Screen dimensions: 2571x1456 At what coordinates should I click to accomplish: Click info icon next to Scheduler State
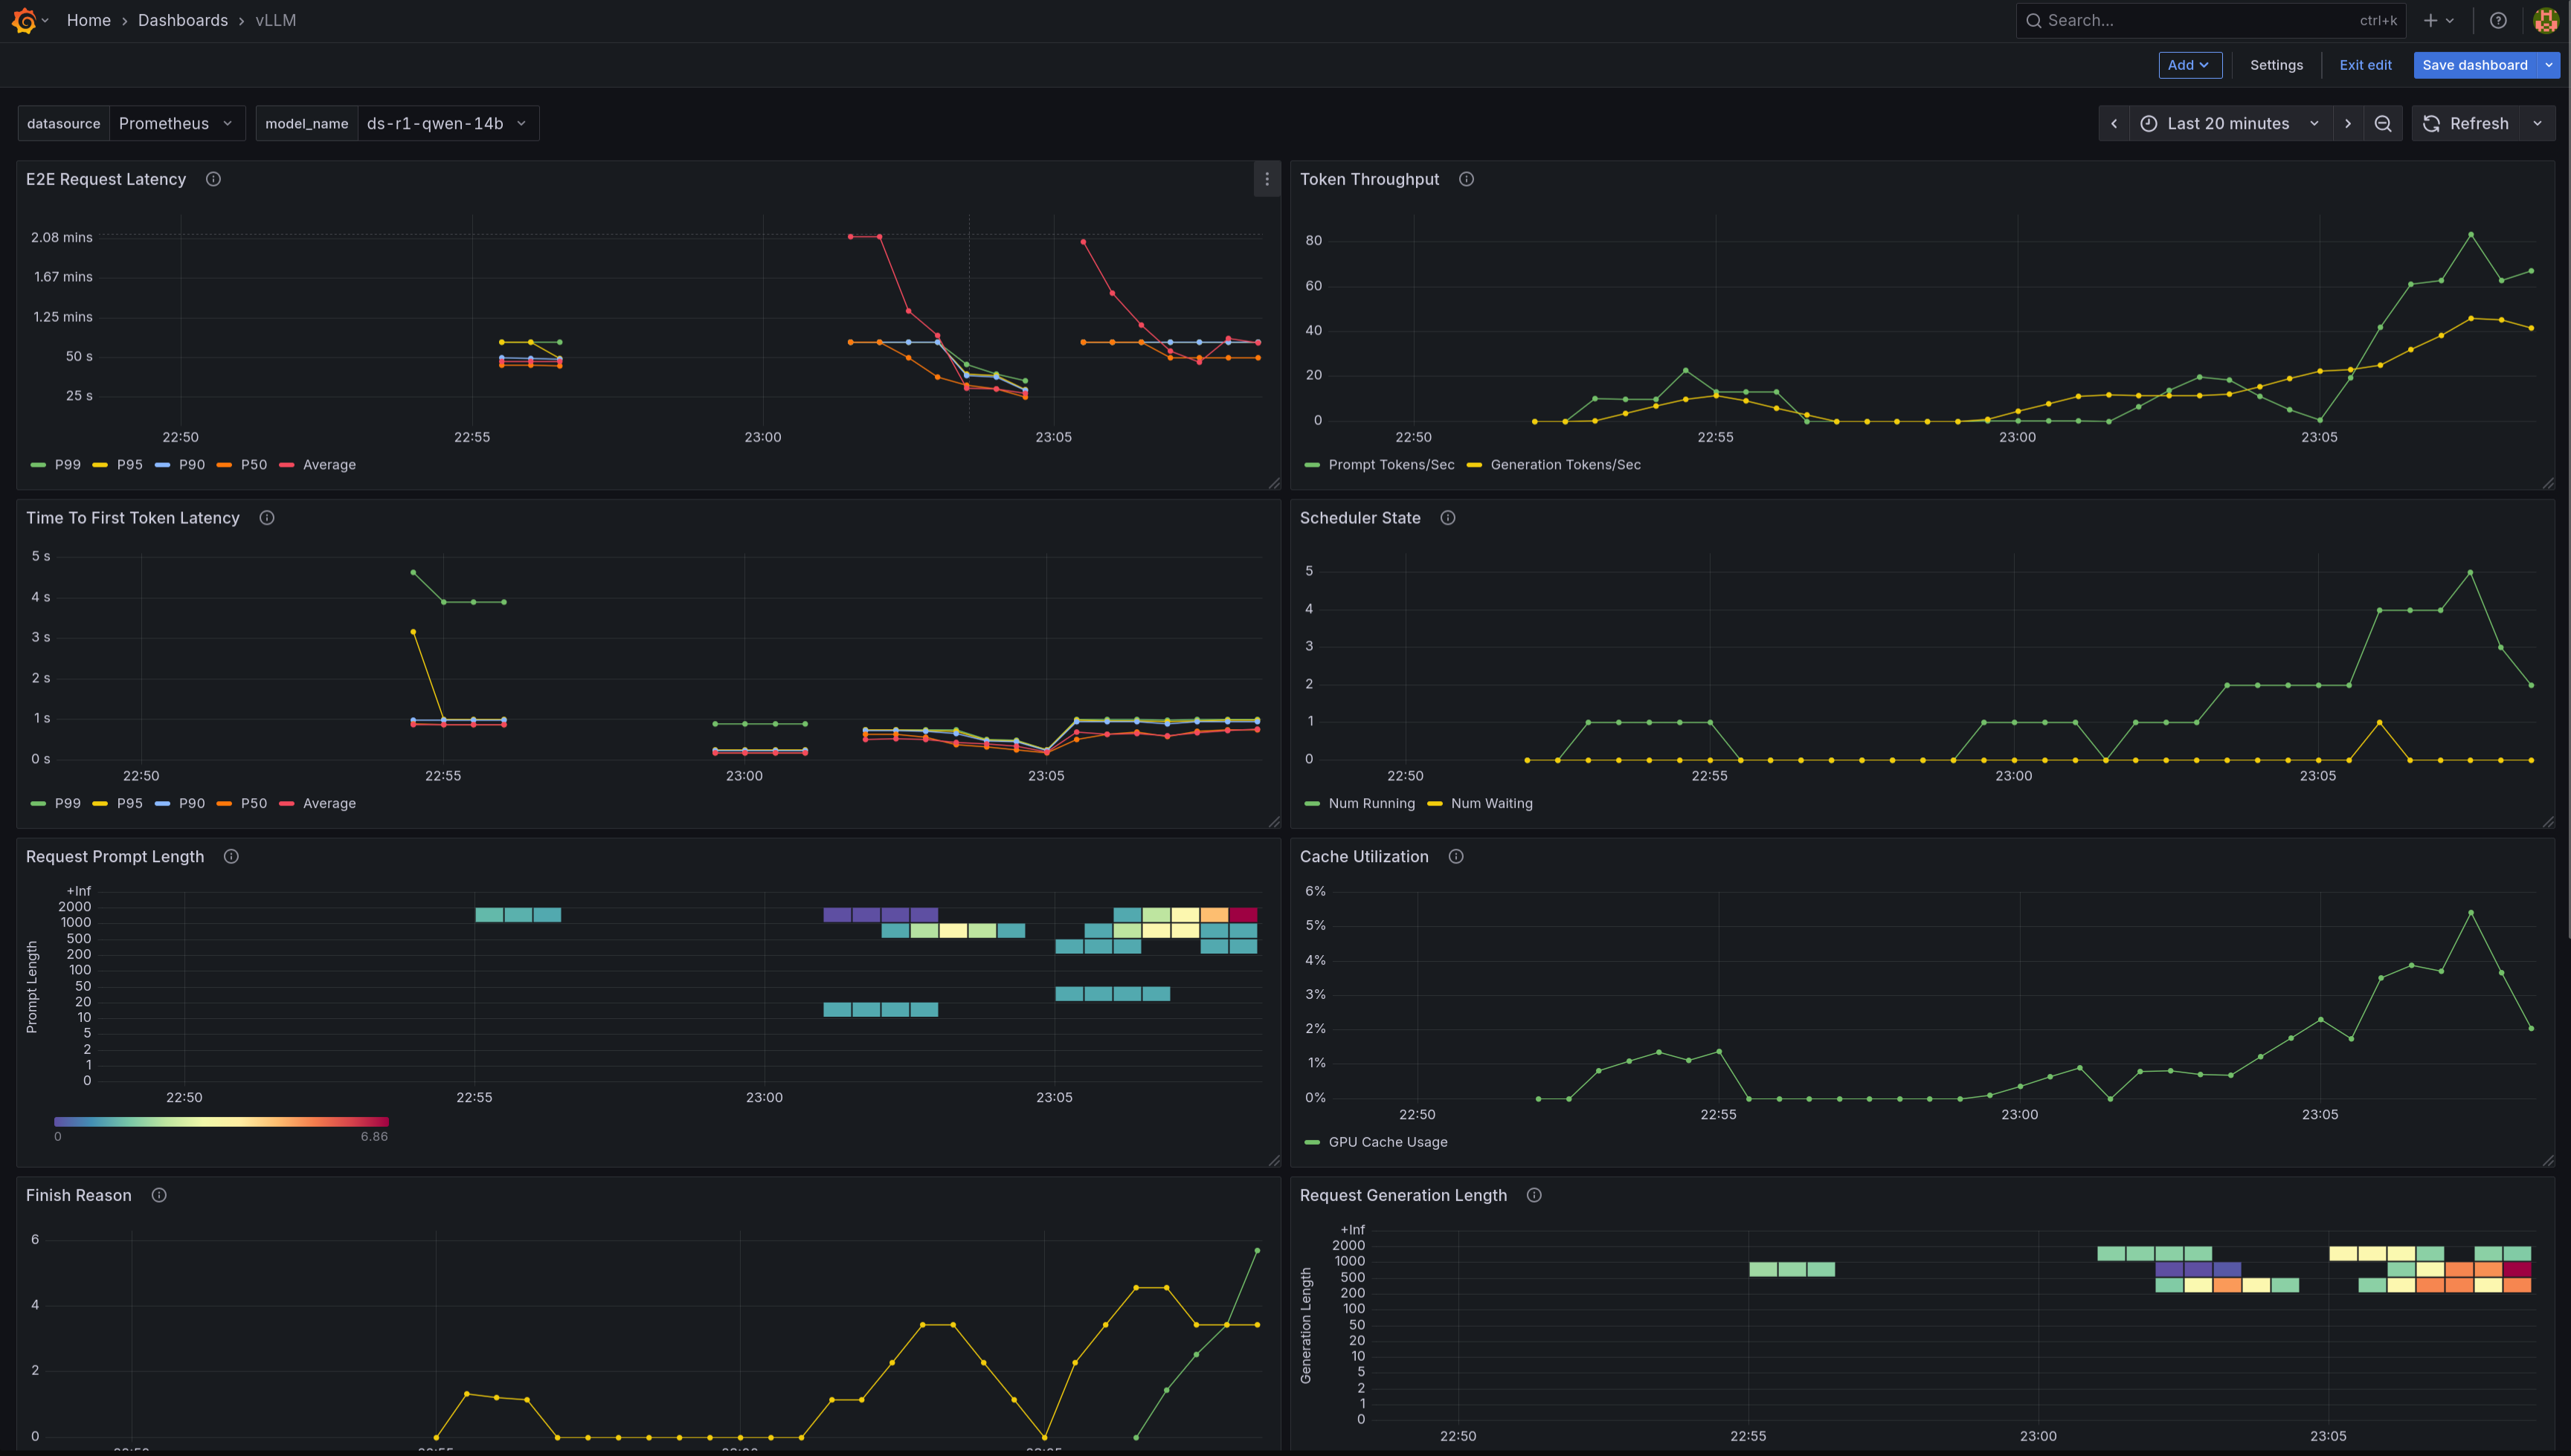coord(1447,518)
